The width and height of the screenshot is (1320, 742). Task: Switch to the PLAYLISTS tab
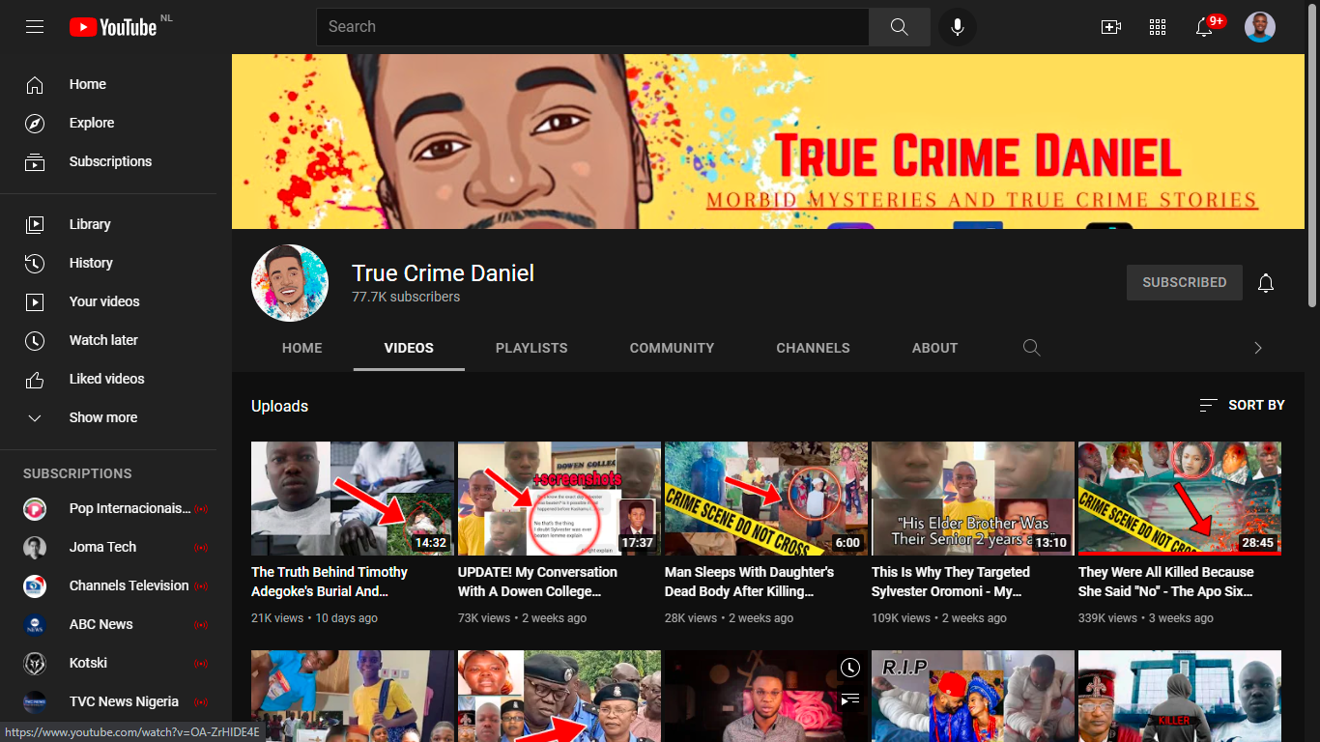pyautogui.click(x=531, y=348)
